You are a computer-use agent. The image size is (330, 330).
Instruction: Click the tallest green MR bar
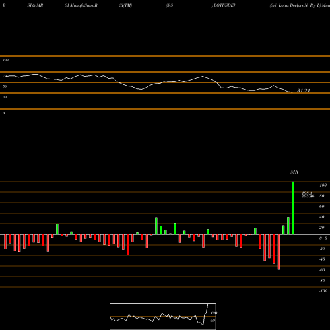click(293, 208)
